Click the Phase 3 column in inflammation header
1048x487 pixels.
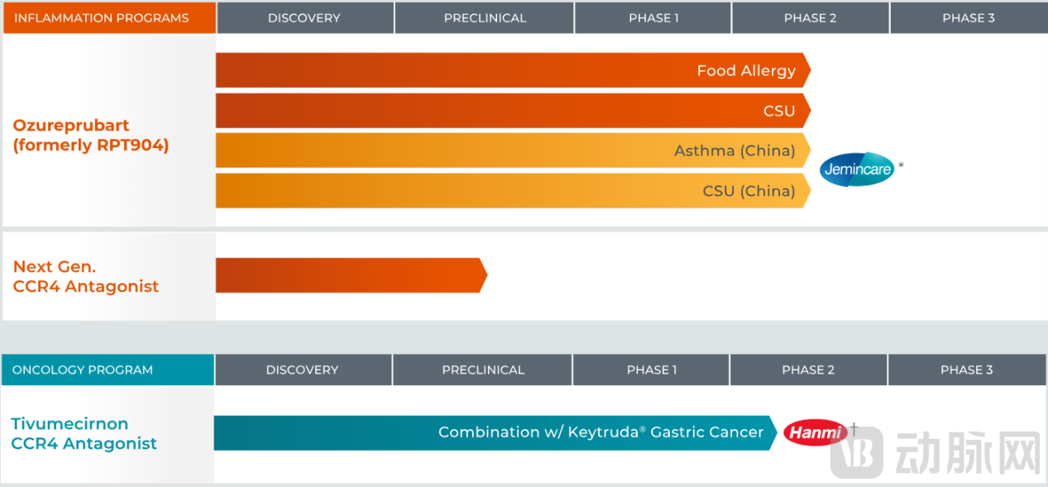point(969,17)
